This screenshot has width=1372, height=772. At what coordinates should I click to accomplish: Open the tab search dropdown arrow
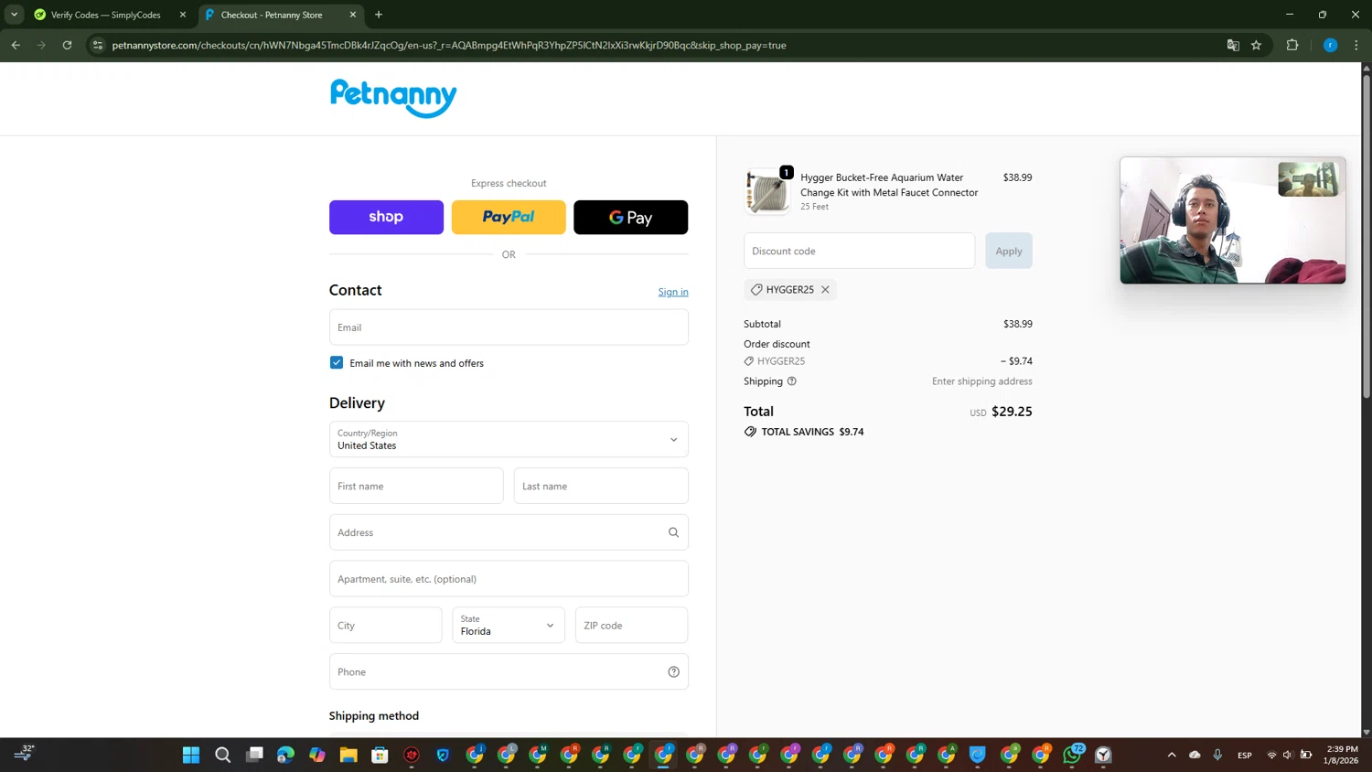(x=14, y=15)
